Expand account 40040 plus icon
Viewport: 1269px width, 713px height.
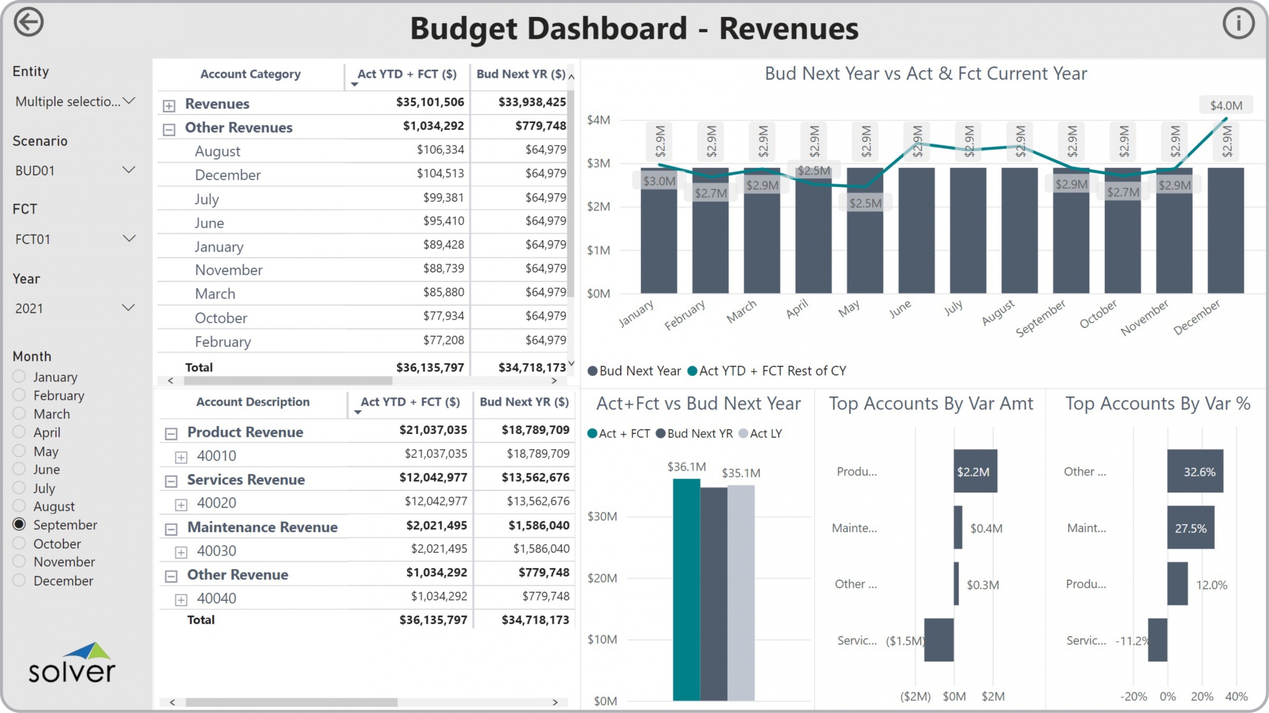tap(181, 600)
